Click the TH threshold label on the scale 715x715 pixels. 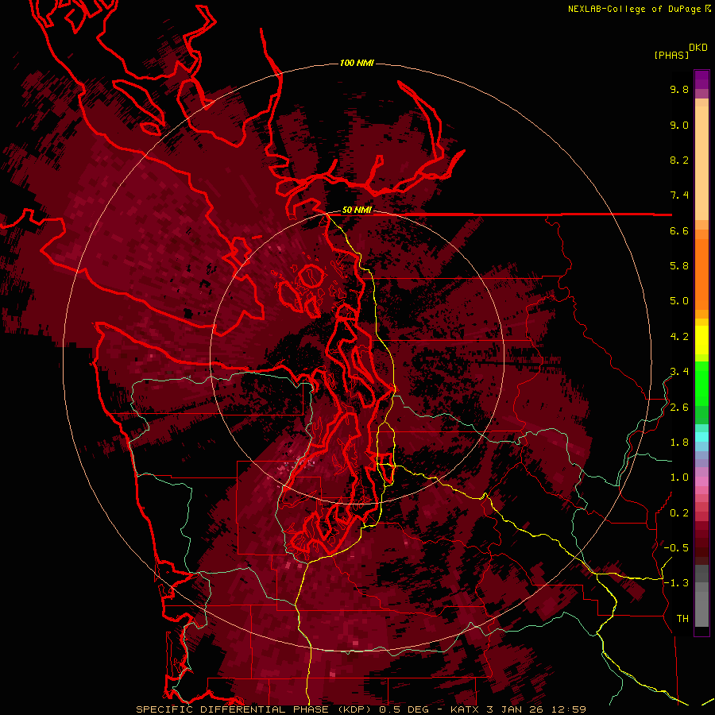click(682, 619)
